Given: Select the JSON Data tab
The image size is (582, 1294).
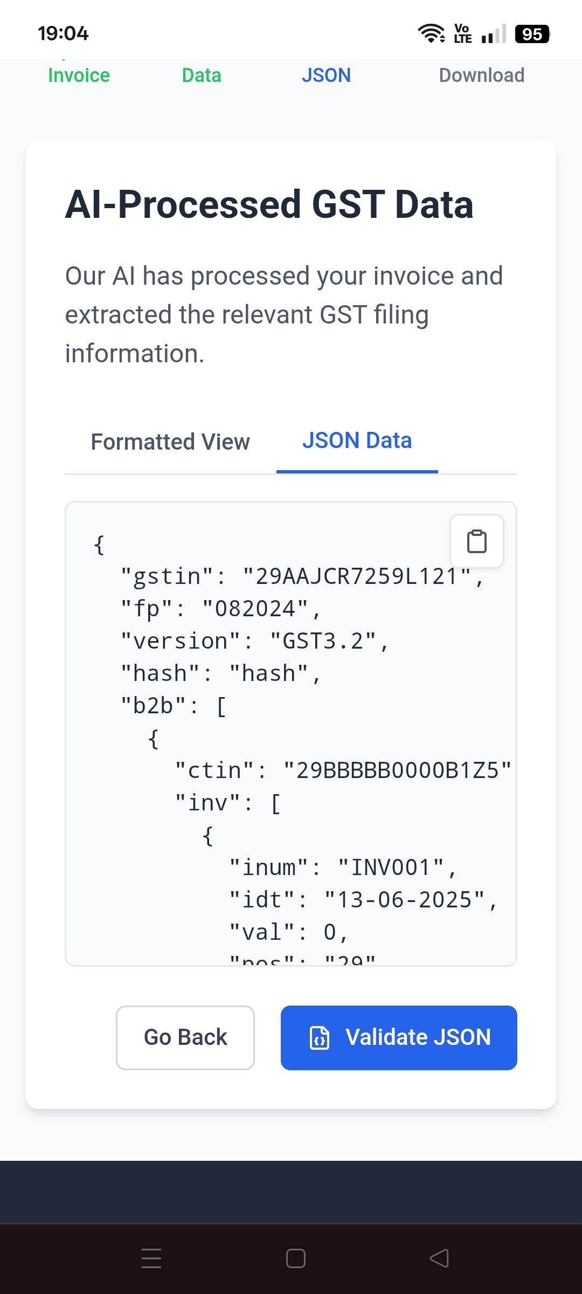Looking at the screenshot, I should tap(357, 440).
